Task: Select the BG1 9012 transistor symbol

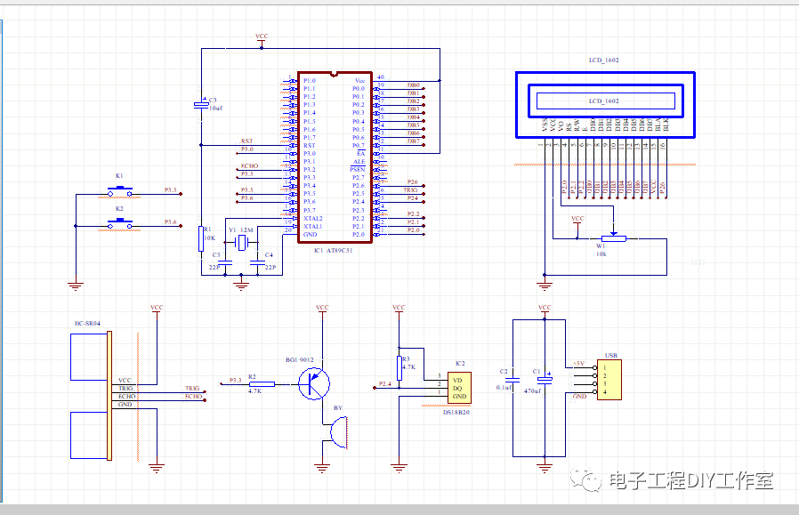Action: coord(314,383)
